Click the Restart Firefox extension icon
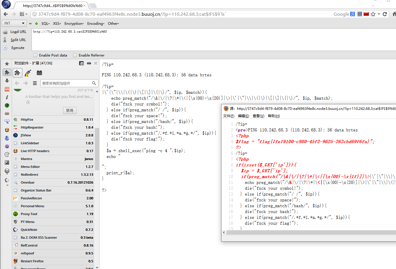396x269 pixels. tap(15, 261)
